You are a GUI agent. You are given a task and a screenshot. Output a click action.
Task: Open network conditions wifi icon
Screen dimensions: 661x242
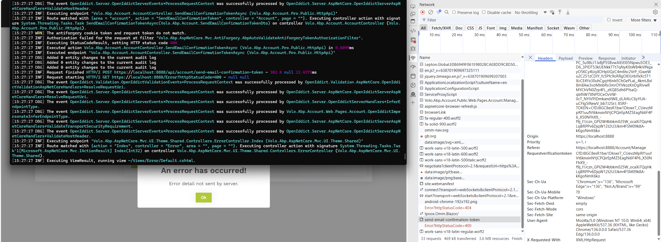(x=552, y=12)
